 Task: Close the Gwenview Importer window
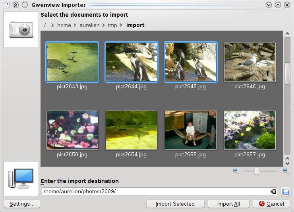(287, 5)
